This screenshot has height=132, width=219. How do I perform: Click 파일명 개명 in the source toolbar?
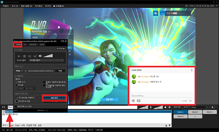(31, 125)
